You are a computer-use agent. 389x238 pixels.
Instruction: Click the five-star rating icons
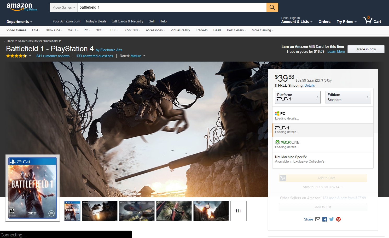pos(16,56)
